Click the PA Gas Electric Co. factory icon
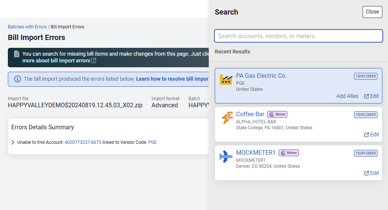Viewport: 388px width, 210px height. point(226,80)
